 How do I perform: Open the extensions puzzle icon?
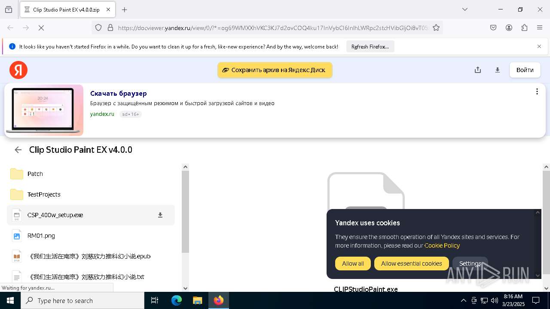coord(524,28)
